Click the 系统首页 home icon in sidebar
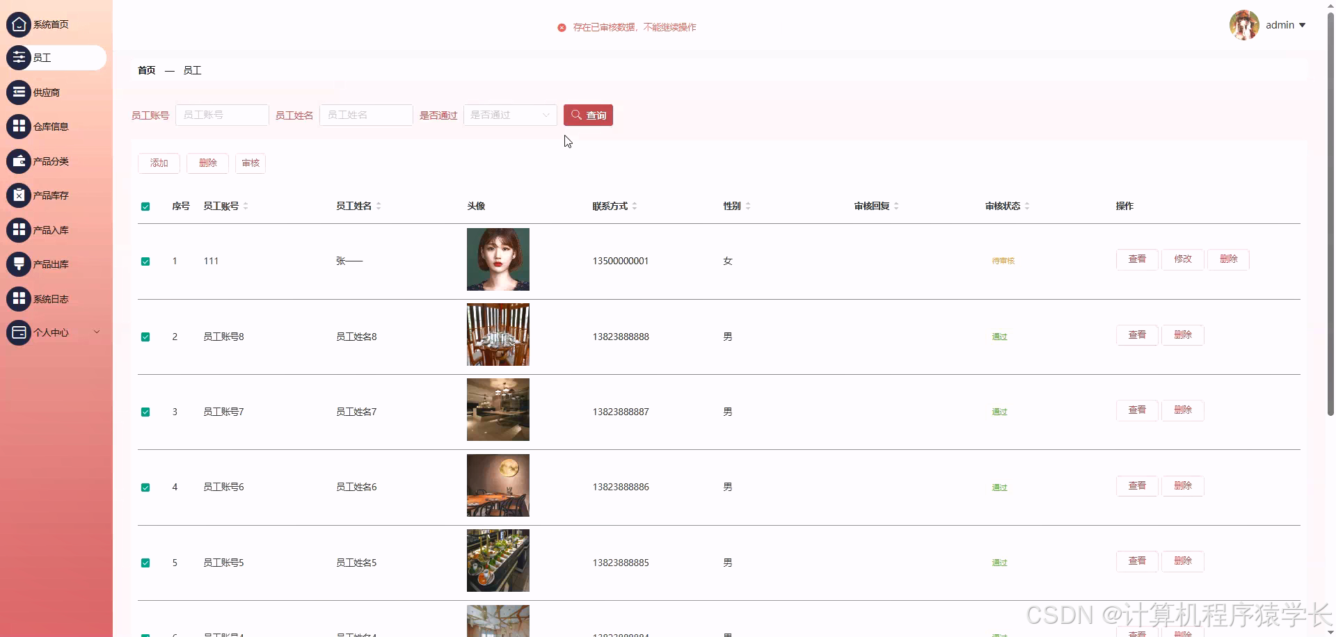The width and height of the screenshot is (1336, 637). [19, 24]
